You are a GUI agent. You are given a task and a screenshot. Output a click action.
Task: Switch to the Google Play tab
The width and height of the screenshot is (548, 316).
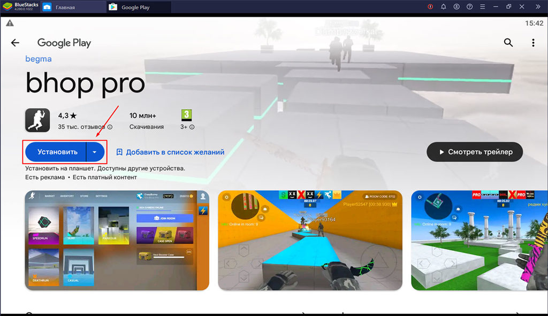coord(139,7)
